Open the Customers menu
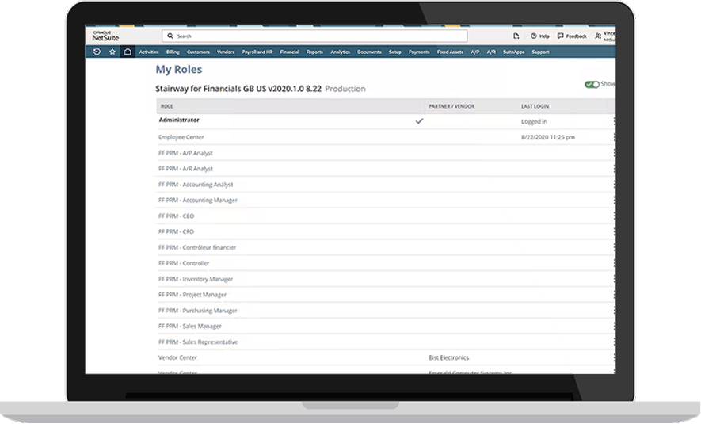 coord(198,52)
